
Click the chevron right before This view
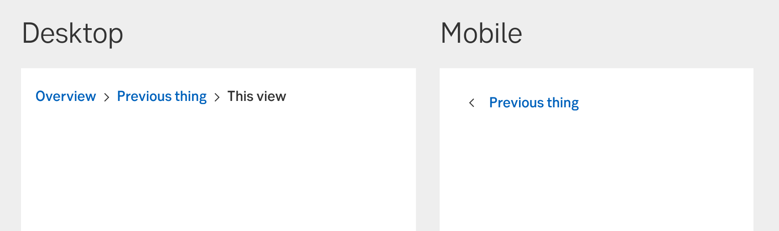pos(217,97)
